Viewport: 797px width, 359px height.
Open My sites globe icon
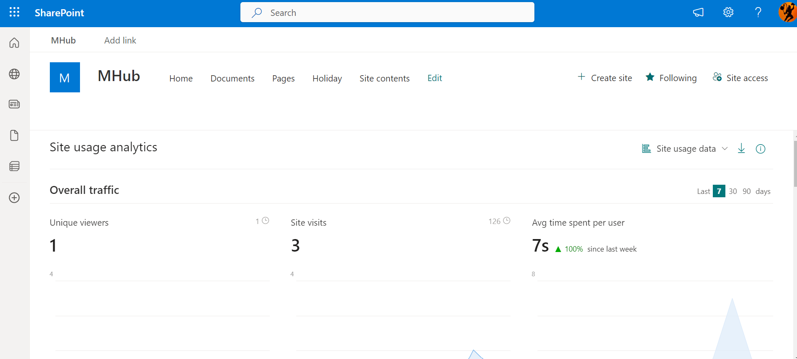14,74
